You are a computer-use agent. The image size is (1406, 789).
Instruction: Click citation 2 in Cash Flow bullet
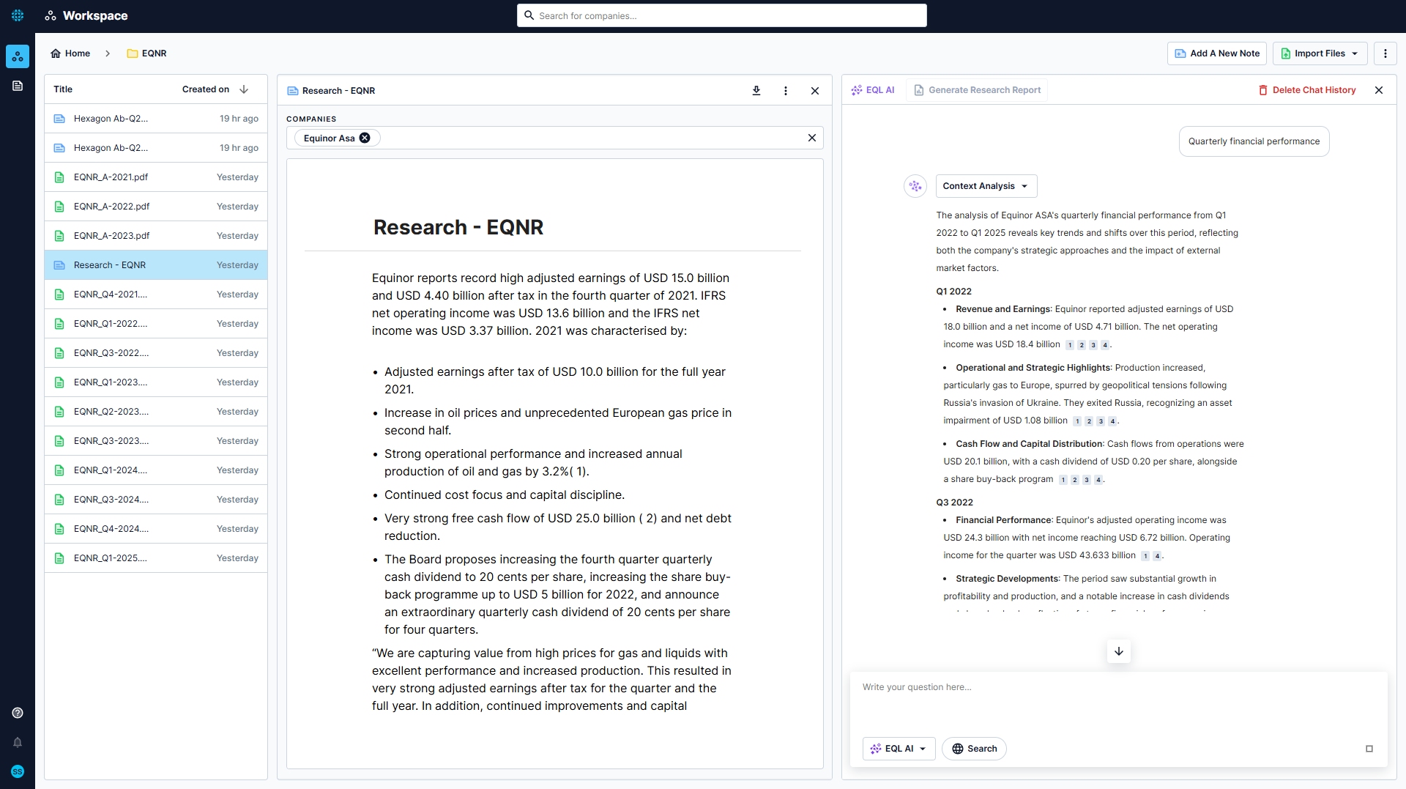click(1075, 480)
